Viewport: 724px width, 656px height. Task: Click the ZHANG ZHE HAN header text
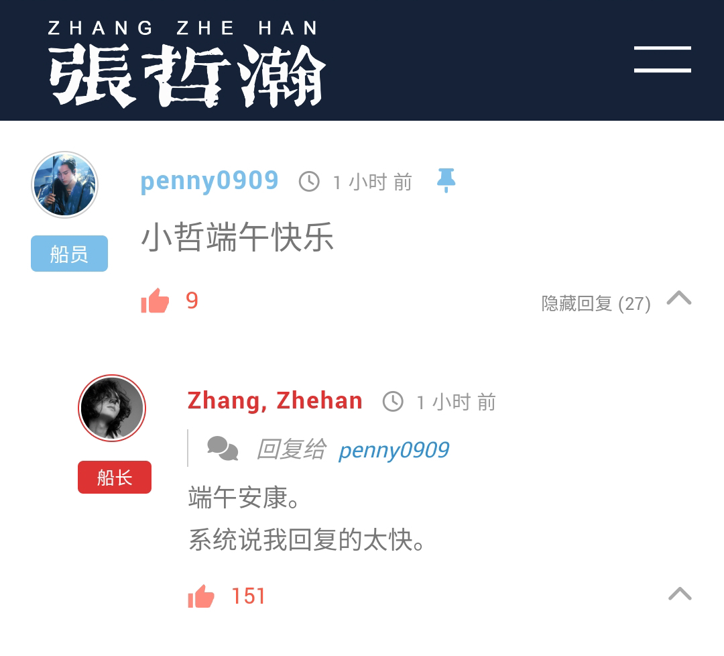point(183,28)
